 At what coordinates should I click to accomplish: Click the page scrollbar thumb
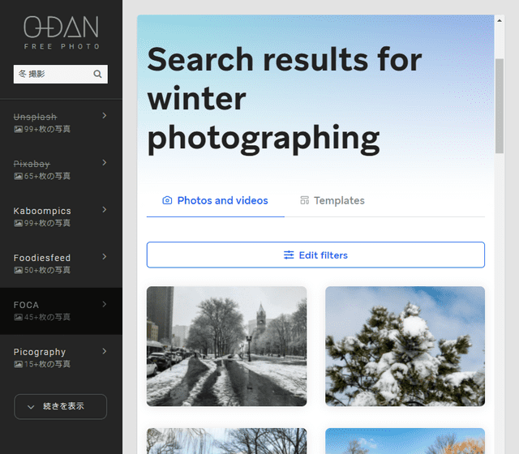(x=500, y=106)
